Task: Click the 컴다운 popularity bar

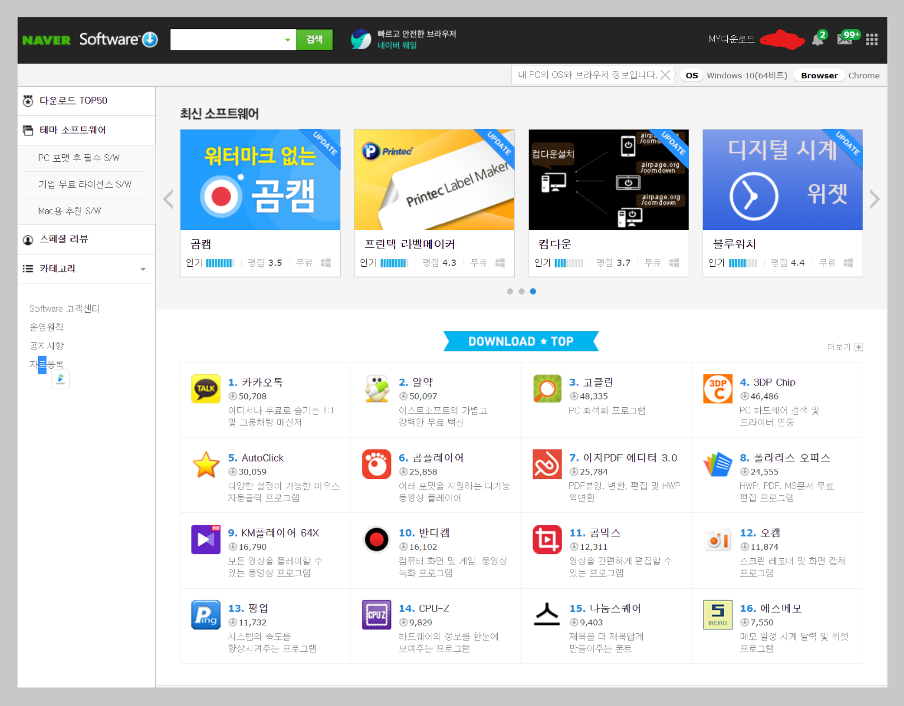Action: coord(568,263)
